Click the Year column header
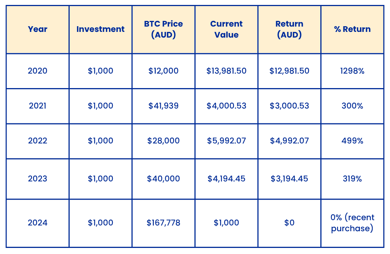 [x=38, y=29]
